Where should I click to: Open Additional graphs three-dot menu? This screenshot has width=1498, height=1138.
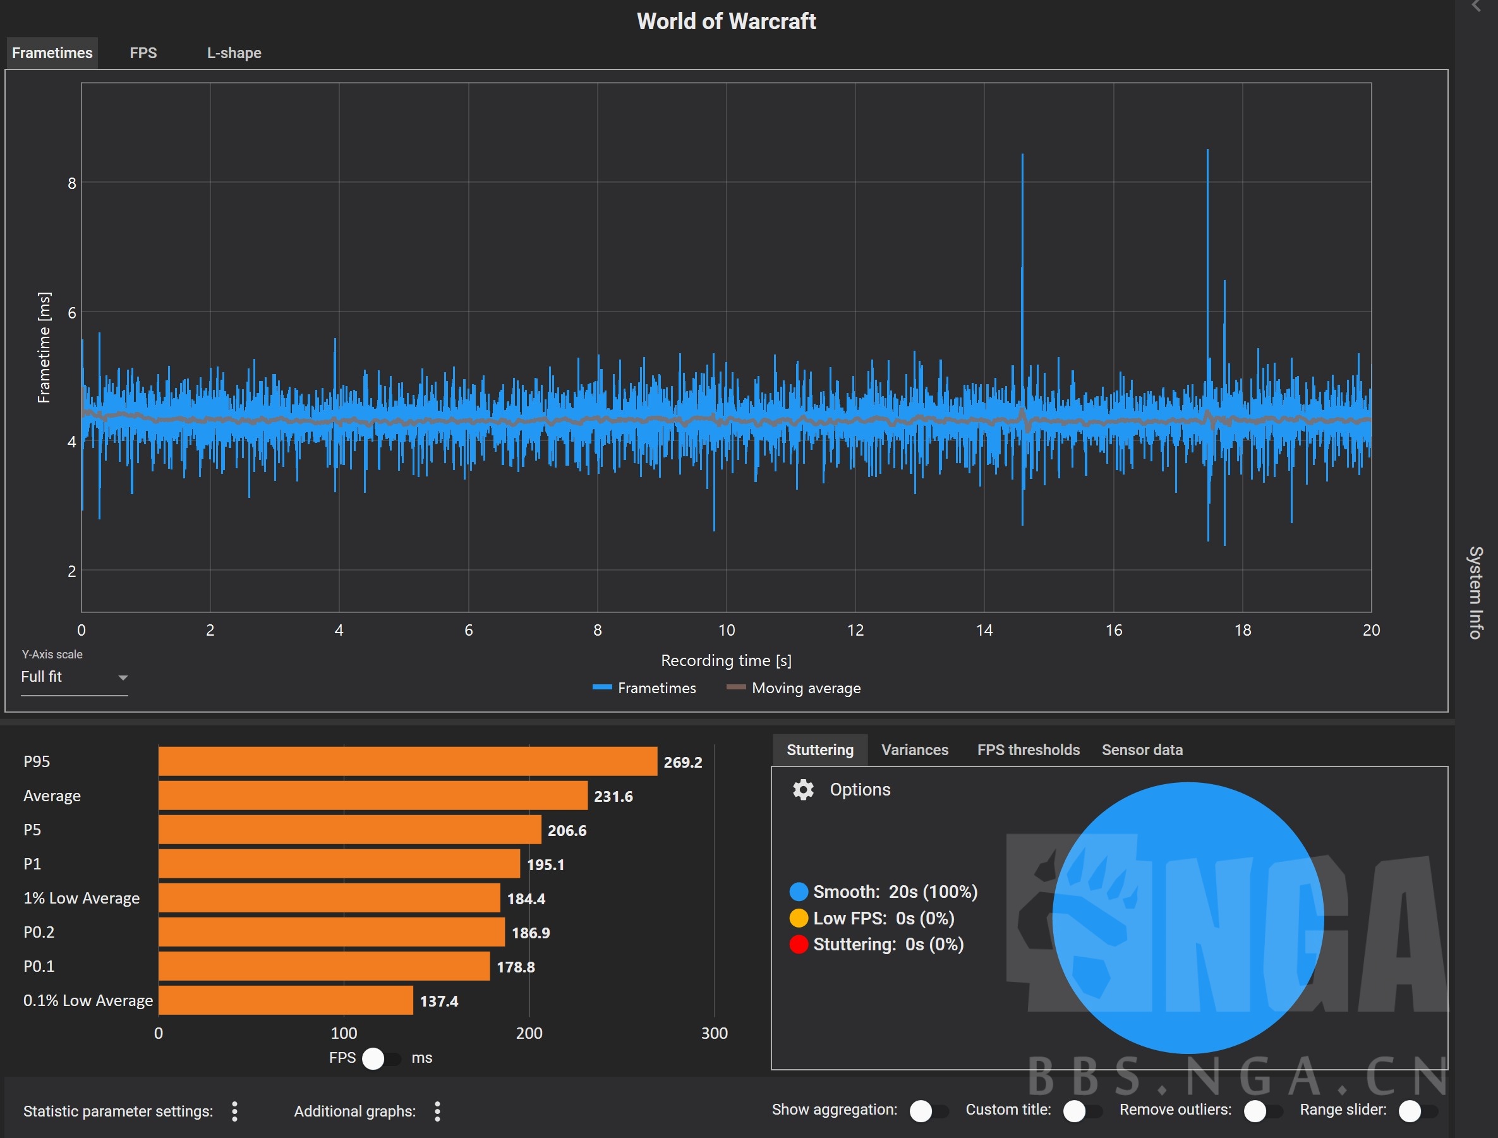pyautogui.click(x=437, y=1111)
